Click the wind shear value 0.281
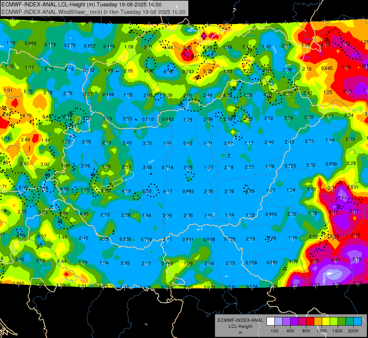The width and height of the screenshot is (368, 338). click(272, 262)
